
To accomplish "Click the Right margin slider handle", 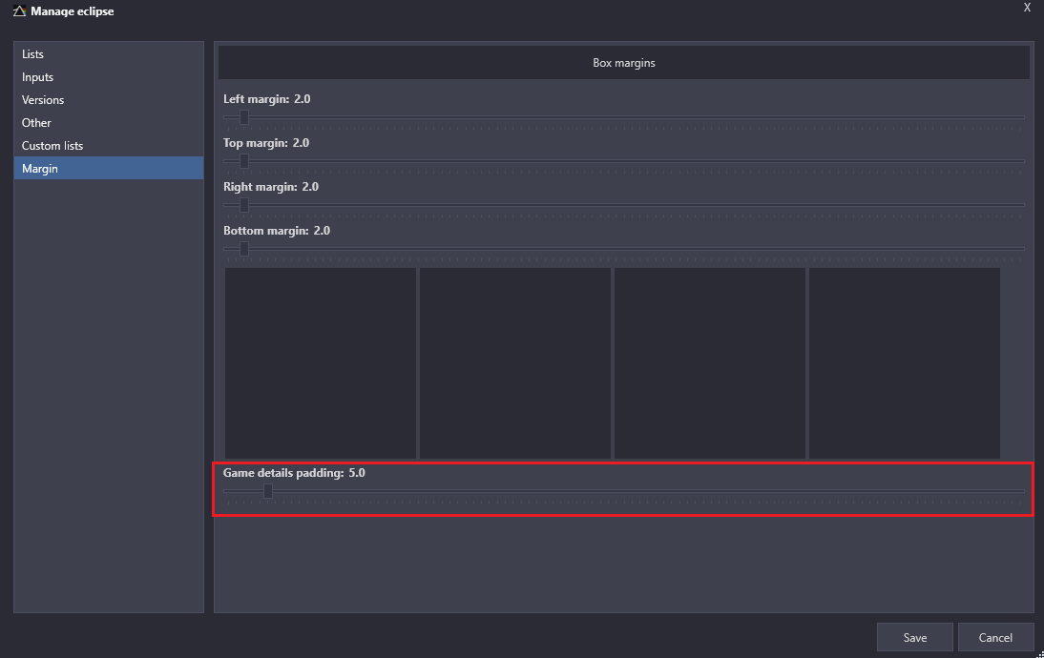I will [x=244, y=205].
